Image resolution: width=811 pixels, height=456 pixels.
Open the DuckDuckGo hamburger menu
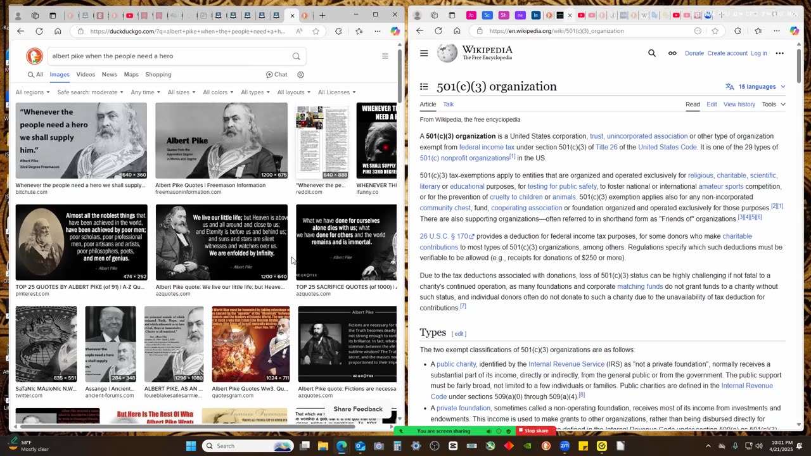click(385, 56)
